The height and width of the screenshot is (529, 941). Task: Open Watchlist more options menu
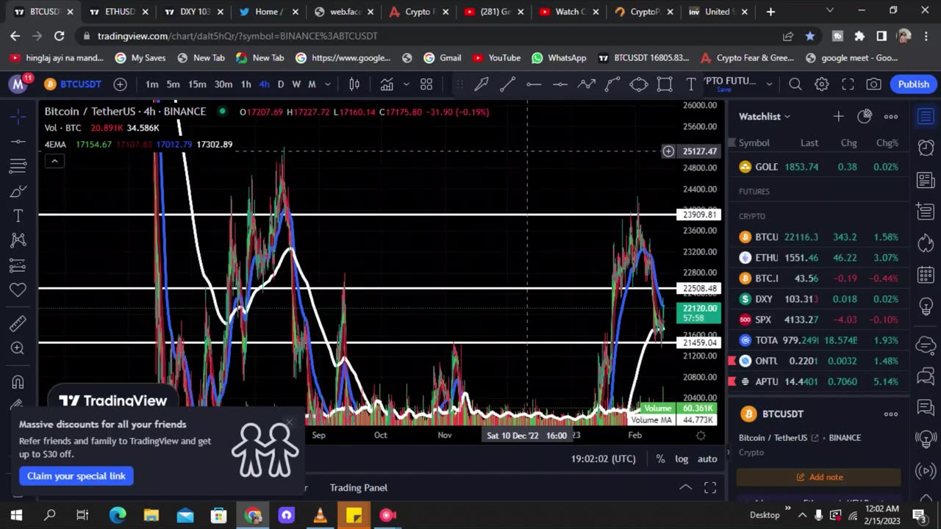tap(890, 116)
